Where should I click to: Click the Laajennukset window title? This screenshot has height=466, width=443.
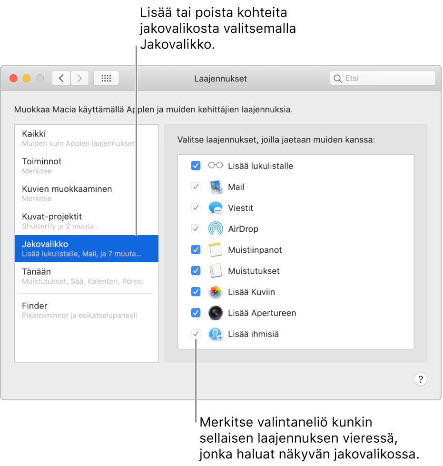(x=220, y=79)
